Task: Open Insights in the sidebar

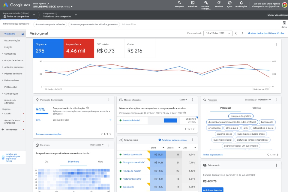Action: 8,47
